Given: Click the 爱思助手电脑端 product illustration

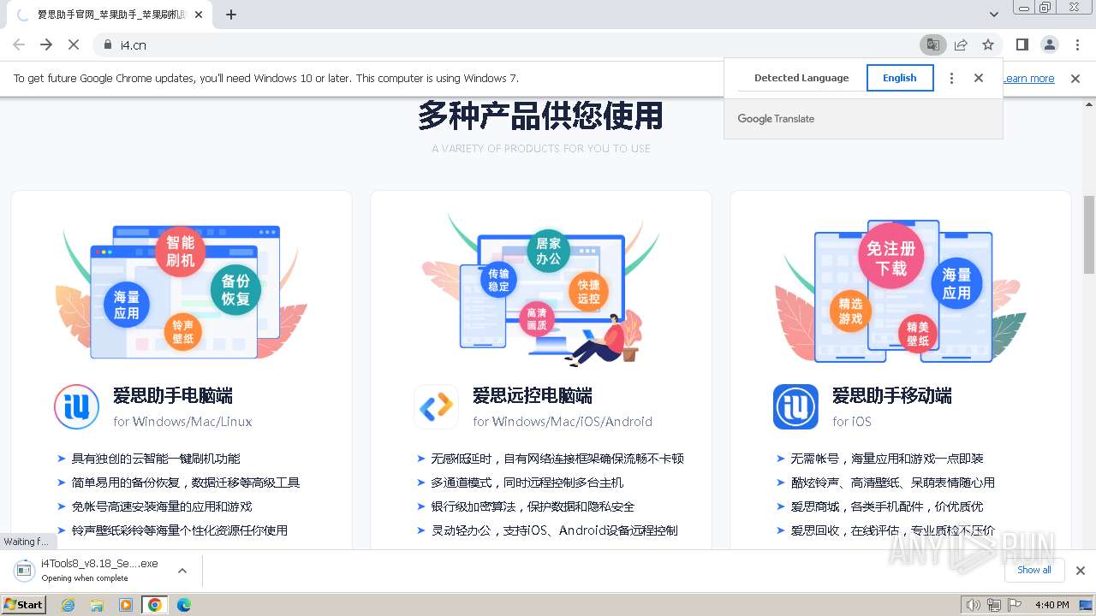Looking at the screenshot, I should coord(181,291).
